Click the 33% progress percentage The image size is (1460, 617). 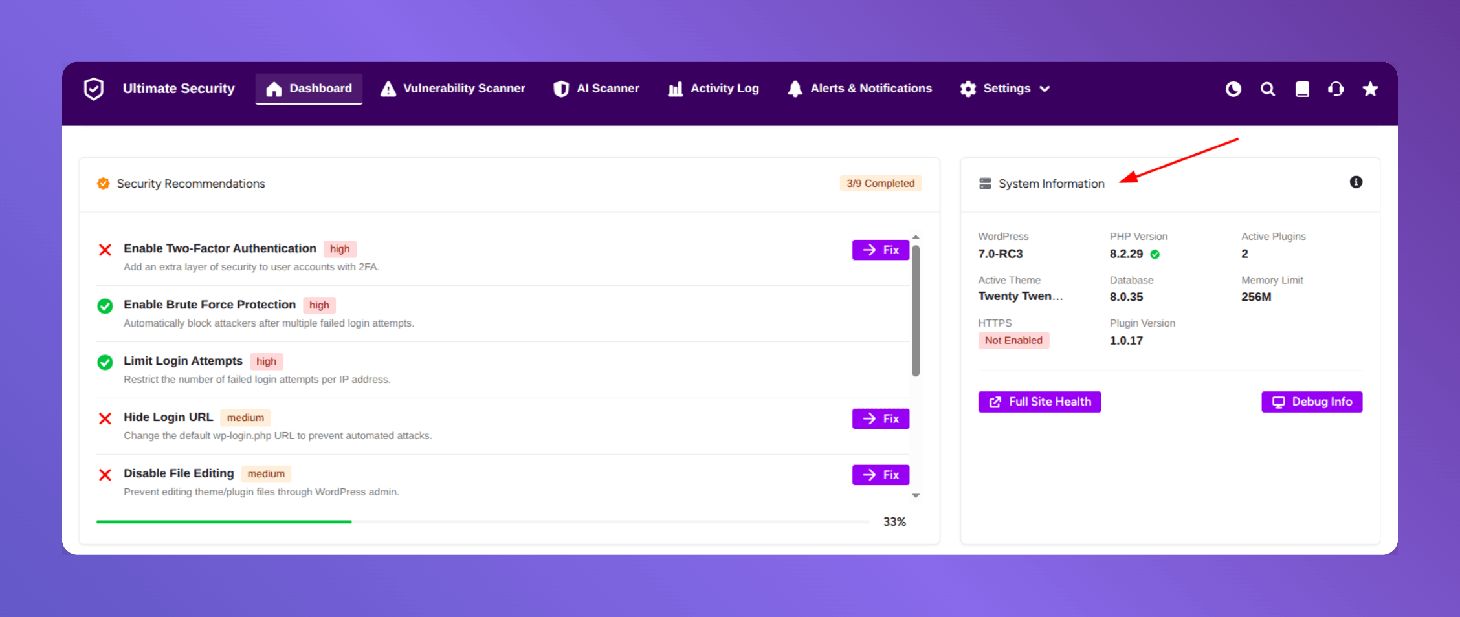(x=894, y=522)
